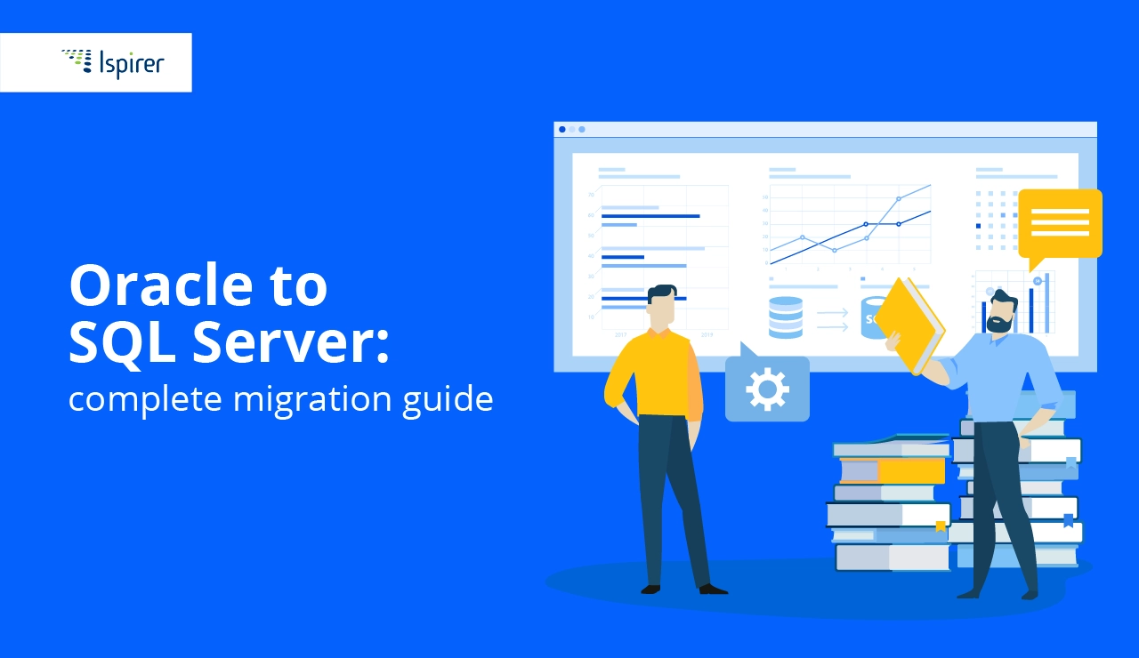This screenshot has height=658, width=1139.
Task: Click the dark blue first window dot
Action: (561, 129)
